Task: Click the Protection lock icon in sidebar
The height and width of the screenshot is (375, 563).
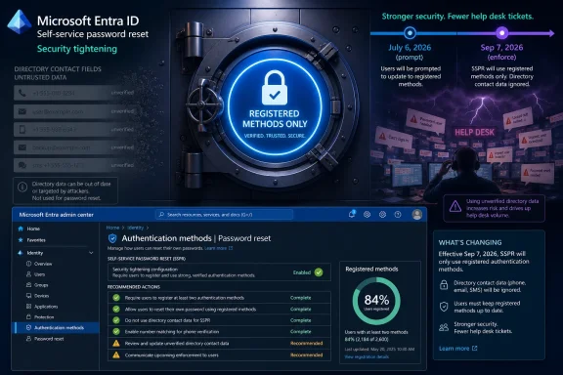Action: point(28,316)
